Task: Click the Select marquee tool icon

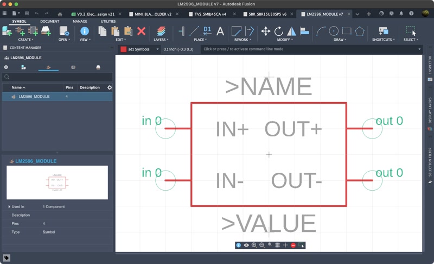Action: 411,31
